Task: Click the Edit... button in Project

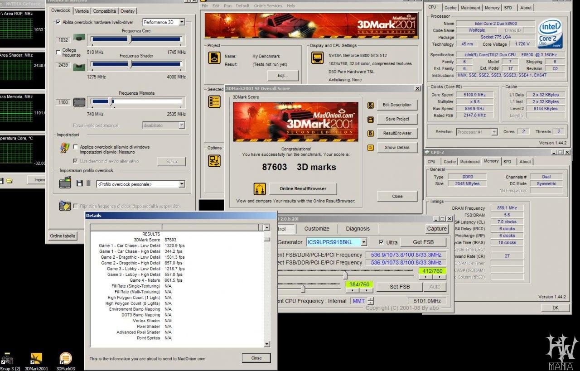Action: click(283, 75)
